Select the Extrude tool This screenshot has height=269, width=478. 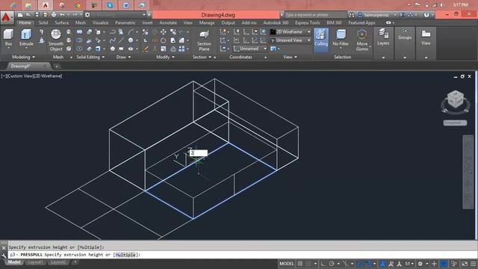(x=26, y=37)
